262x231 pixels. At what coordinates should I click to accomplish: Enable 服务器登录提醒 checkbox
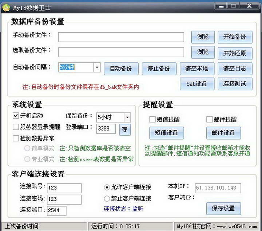tap(16, 127)
